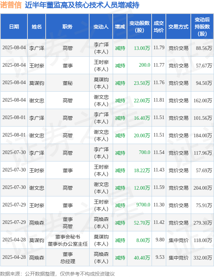Click the 11.79 average price cell
The image size is (214, 277).
click(x=159, y=47)
